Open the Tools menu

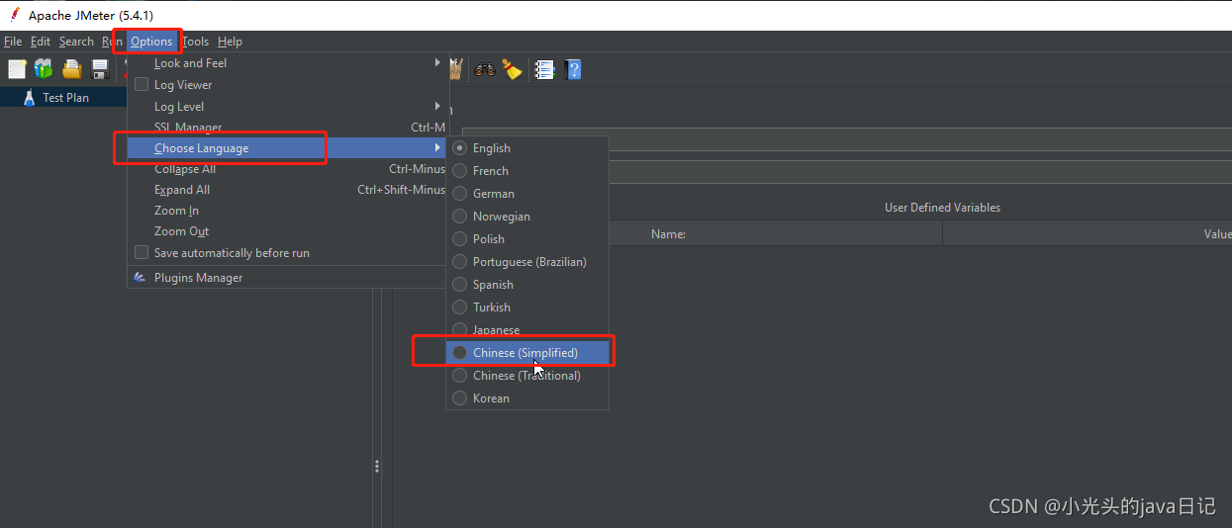[x=196, y=42]
